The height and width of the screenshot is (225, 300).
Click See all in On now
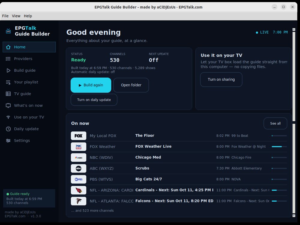pos(275,124)
